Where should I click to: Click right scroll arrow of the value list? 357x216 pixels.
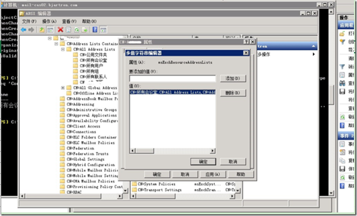[213, 151]
